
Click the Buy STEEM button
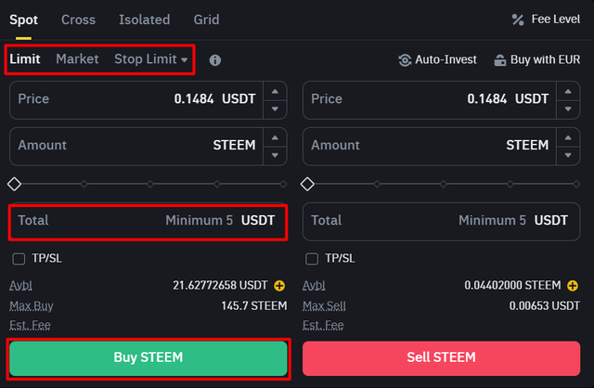tap(148, 358)
